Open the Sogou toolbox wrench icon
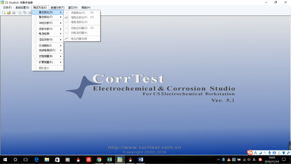Image resolution: width=291 pixels, height=164 pixels. [288, 153]
